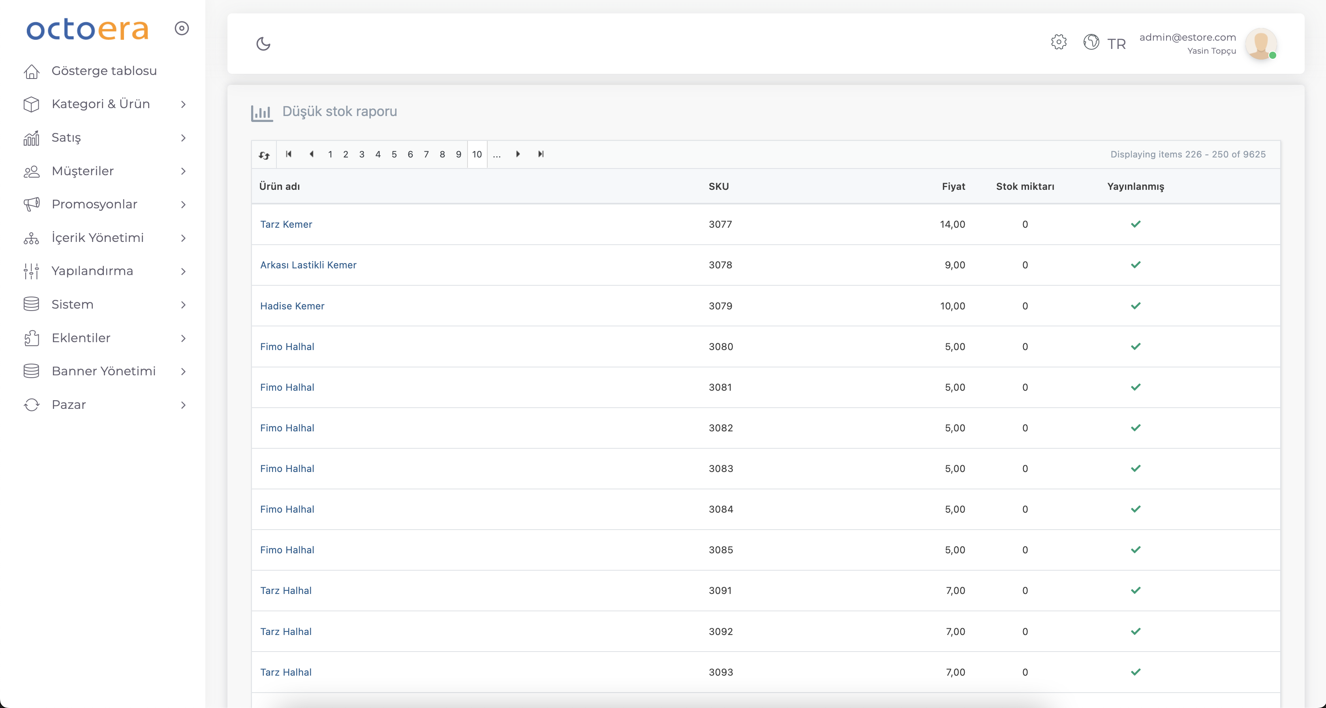Open the Eklentiler sidebar menu
Image resolution: width=1326 pixels, height=708 pixels.
pos(81,338)
